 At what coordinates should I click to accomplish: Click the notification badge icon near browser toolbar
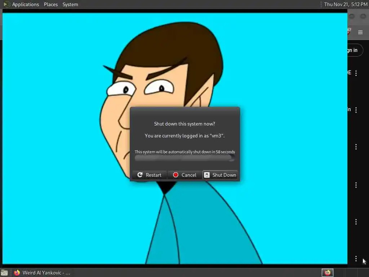(x=348, y=31)
